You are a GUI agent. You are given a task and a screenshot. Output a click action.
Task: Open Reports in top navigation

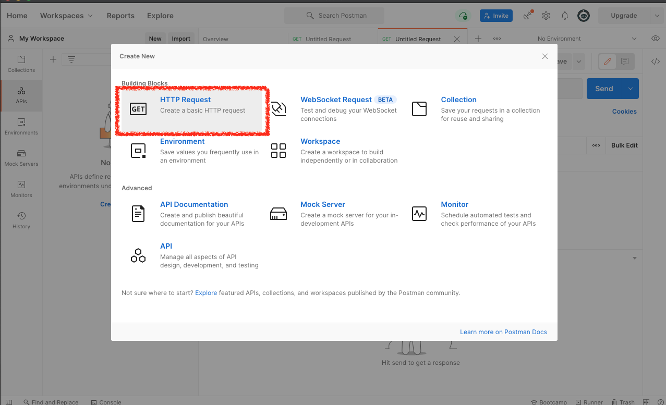[x=120, y=16]
